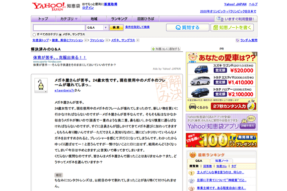The height and width of the screenshot is (191, 287).
Task: Click the 知恵ノートを書く button
Action: 232,28
